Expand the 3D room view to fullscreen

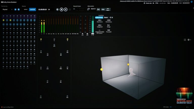coord(185,40)
